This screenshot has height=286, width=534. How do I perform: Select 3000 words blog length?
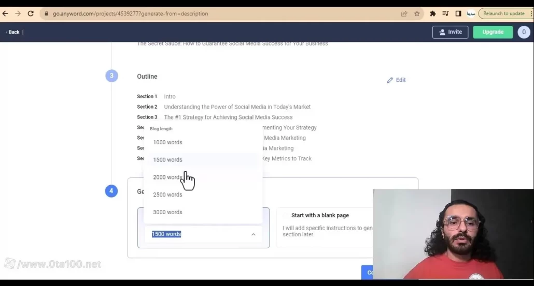coord(167,212)
